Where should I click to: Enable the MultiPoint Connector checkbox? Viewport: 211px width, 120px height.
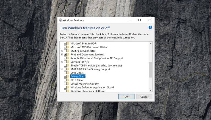[x=65, y=51]
